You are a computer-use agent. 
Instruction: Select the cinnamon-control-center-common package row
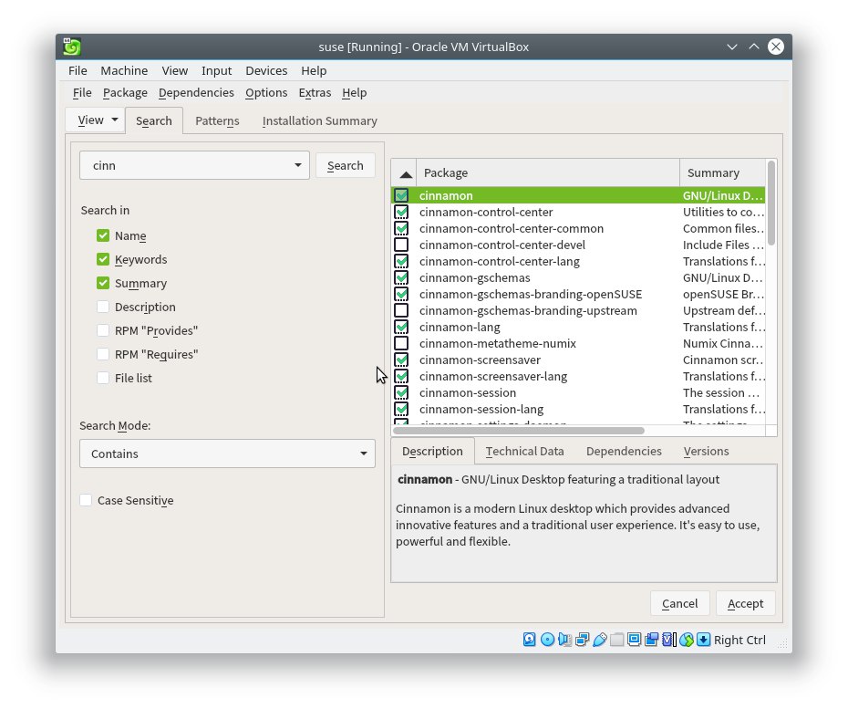coord(577,228)
